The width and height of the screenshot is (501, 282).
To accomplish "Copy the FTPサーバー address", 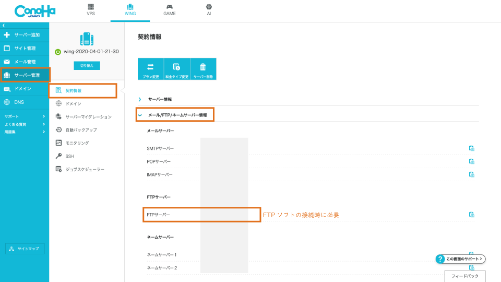I will pos(471,215).
